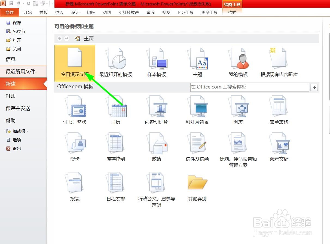This screenshot has width=330, height=244.
Task: Open the 贺卡 greeting card templates
Action: pos(75,147)
